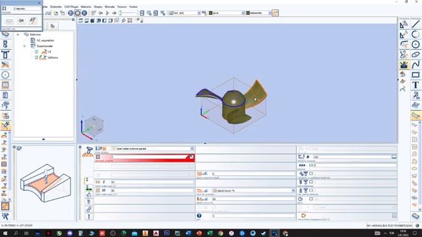Open the Makrolar menu
422x237 pixels.
(x=86, y=7)
